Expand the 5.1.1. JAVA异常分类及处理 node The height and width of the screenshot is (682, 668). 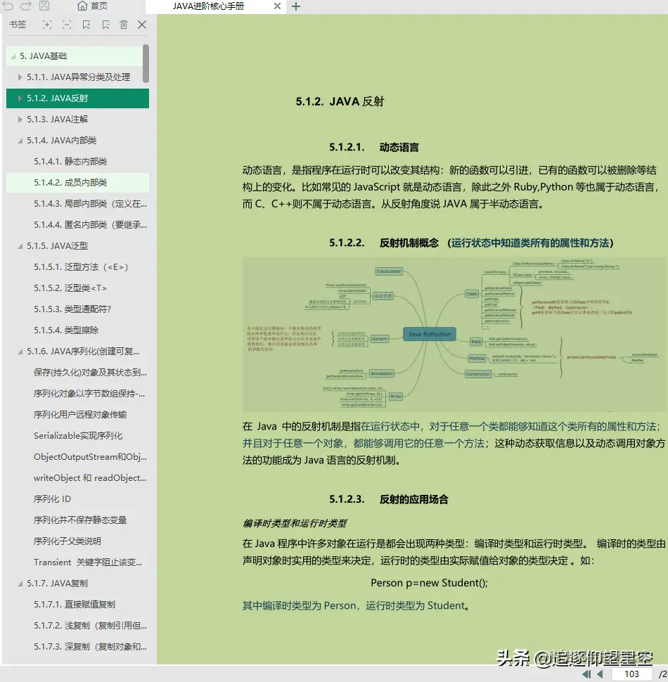tap(20, 77)
